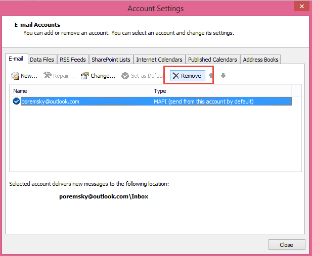Image resolution: width=312 pixels, height=256 pixels.
Task: Sort accounts by Name column header
Action: click(80, 91)
